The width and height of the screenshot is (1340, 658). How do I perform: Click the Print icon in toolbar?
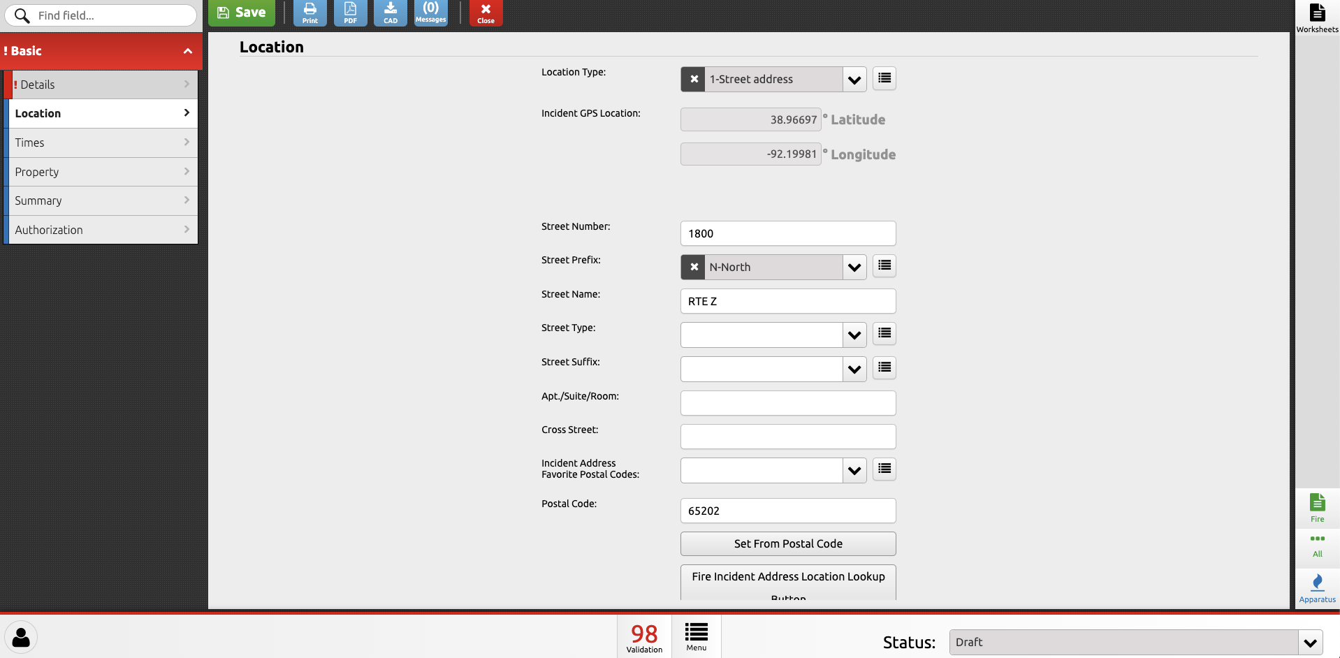coord(309,13)
